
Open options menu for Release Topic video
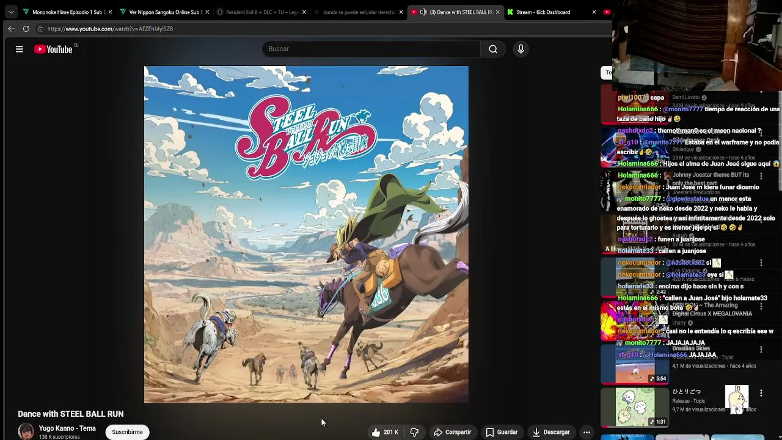(761, 393)
